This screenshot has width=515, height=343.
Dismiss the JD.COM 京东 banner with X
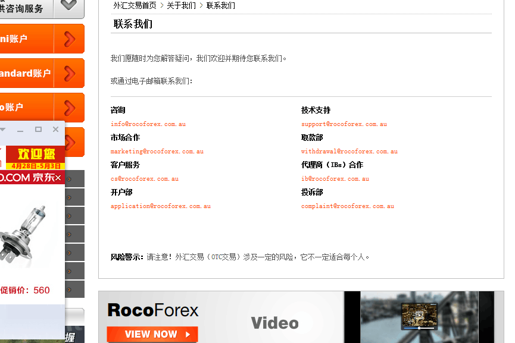point(58,178)
